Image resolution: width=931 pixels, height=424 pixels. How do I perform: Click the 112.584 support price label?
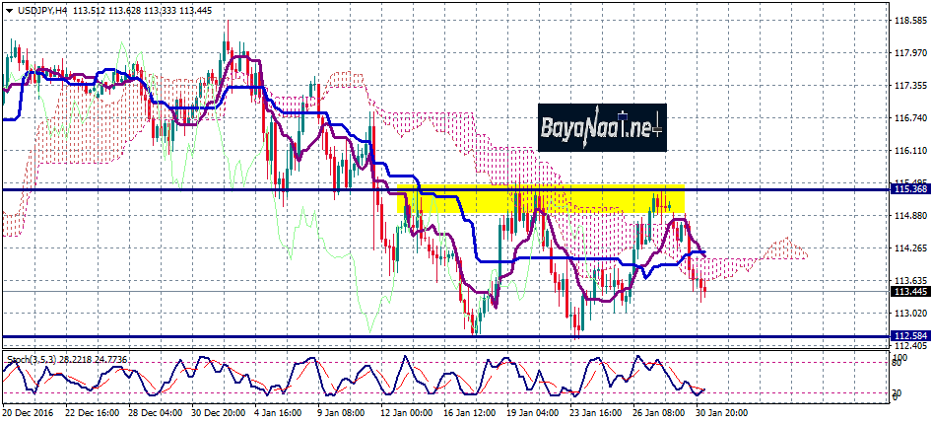[x=909, y=336]
